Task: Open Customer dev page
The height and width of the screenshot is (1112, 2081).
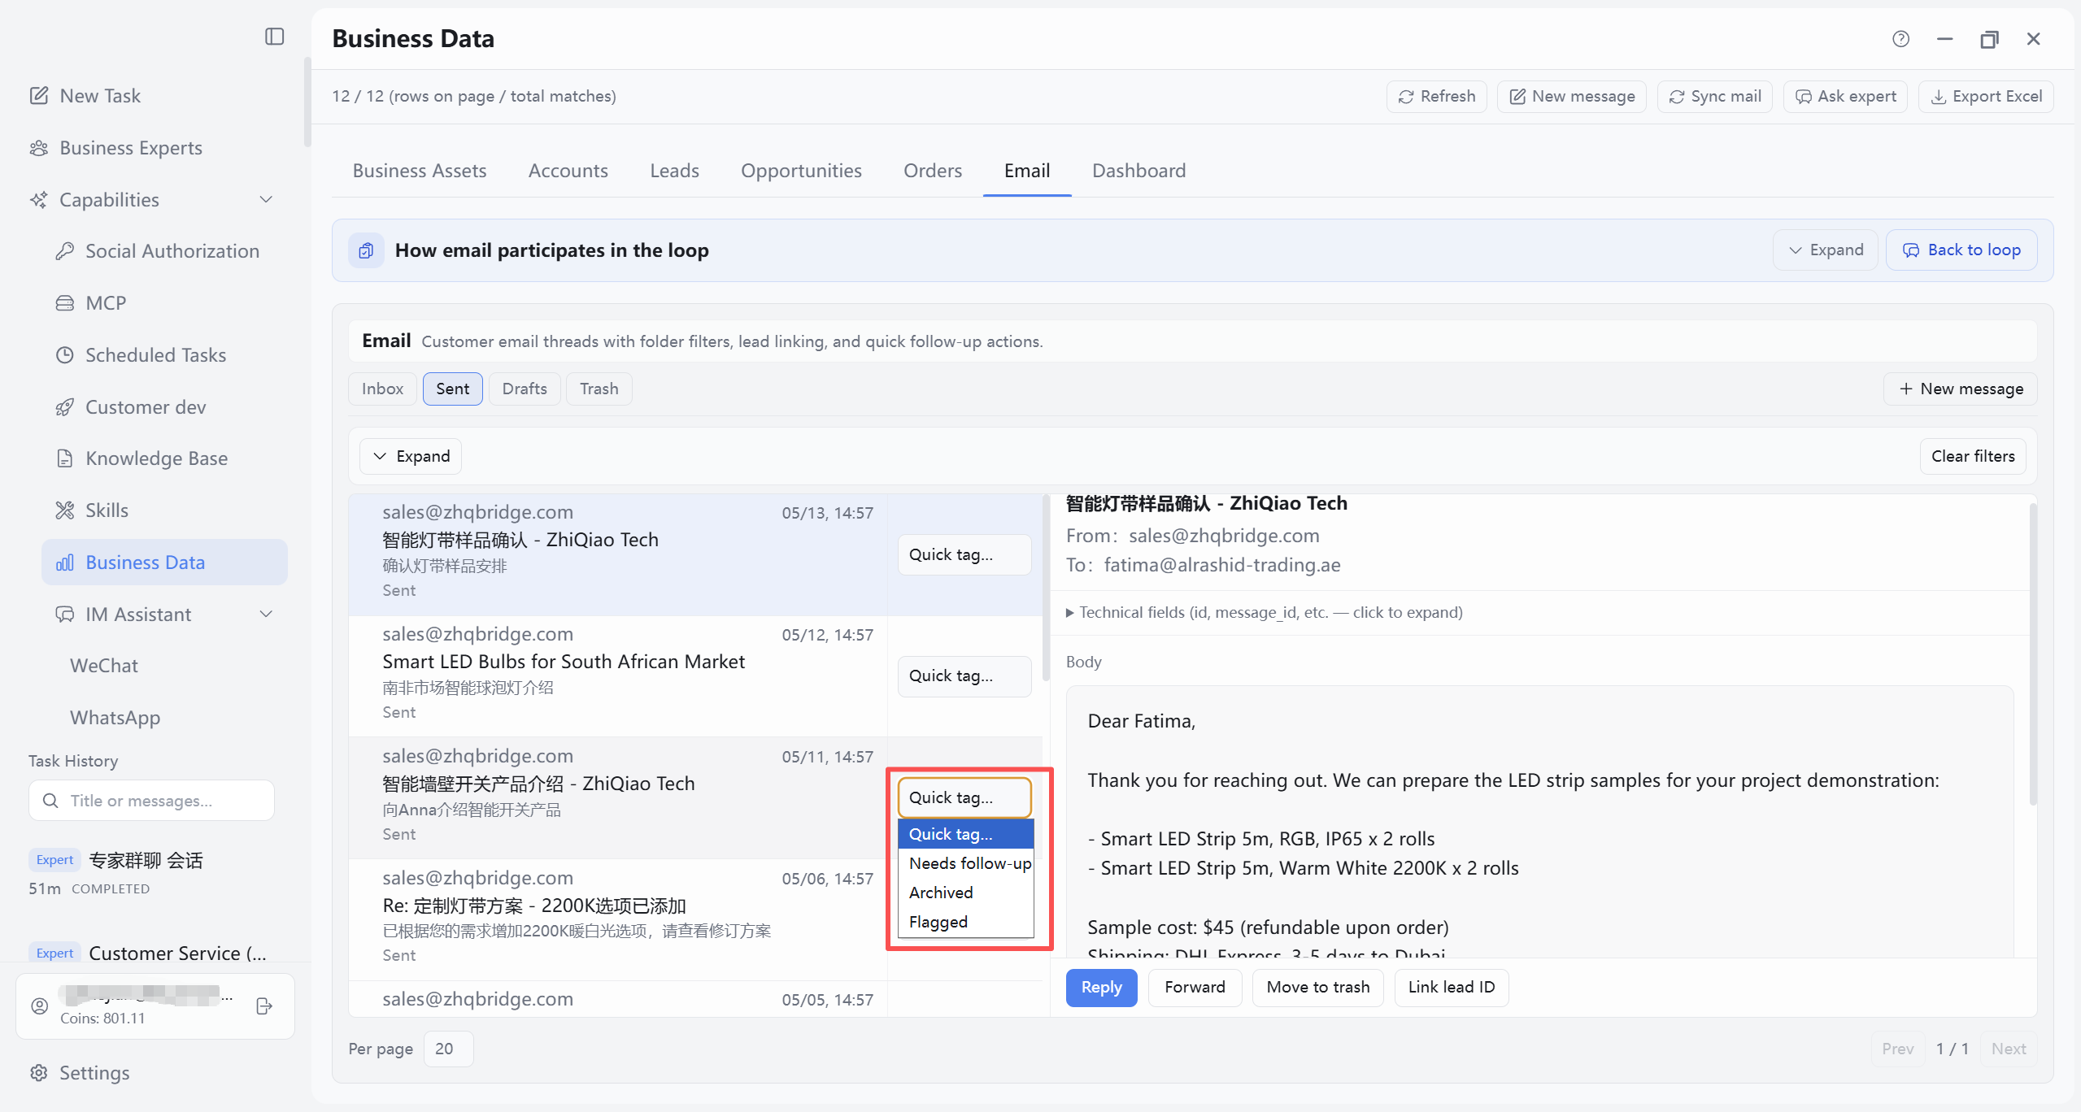Action: click(x=130, y=407)
